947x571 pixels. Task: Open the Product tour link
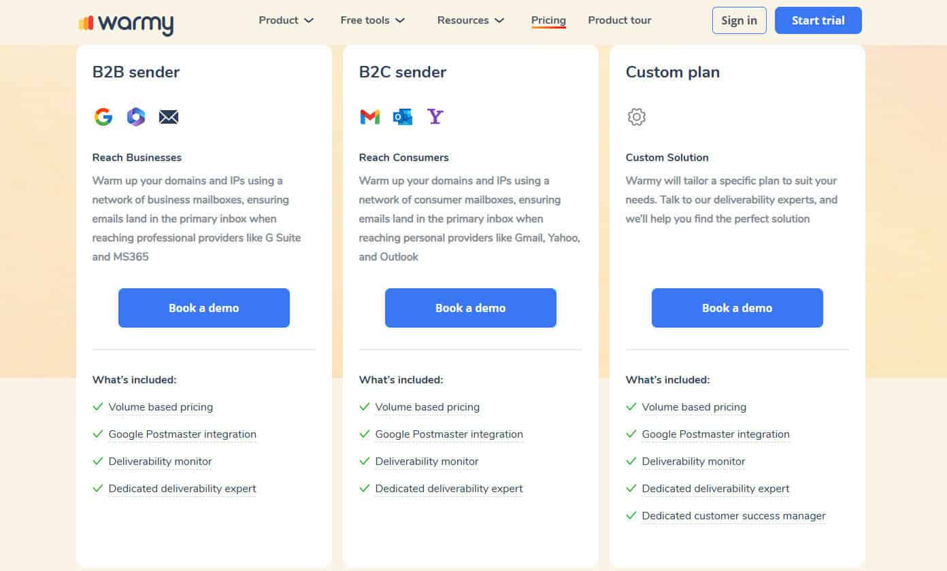point(619,20)
